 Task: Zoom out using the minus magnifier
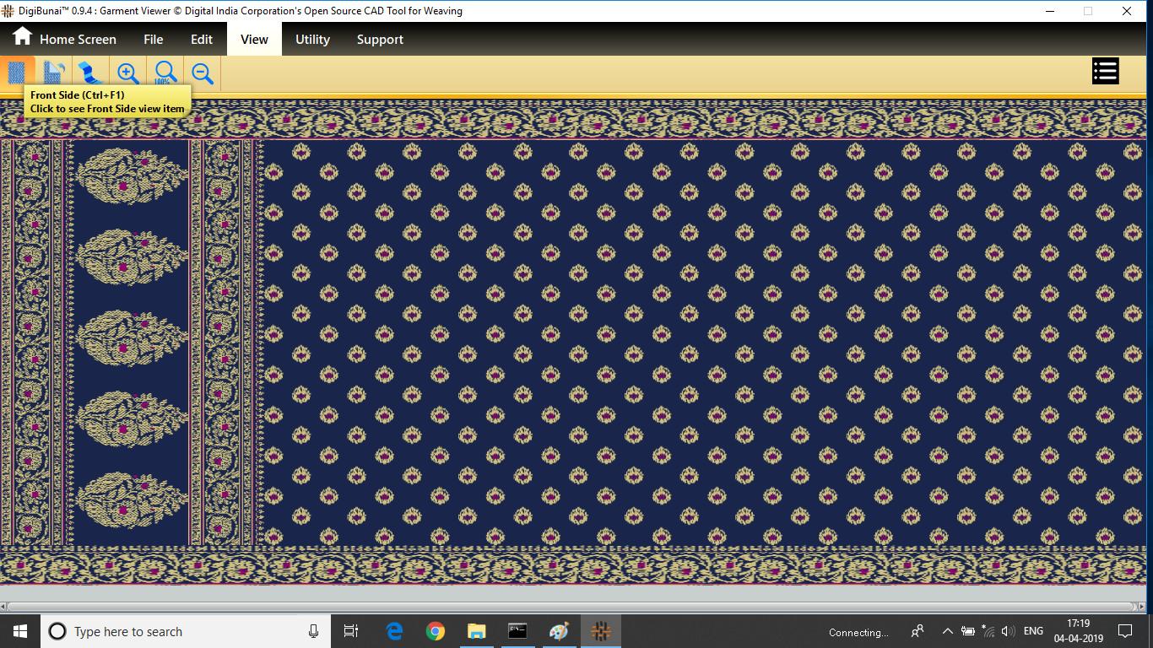(203, 73)
